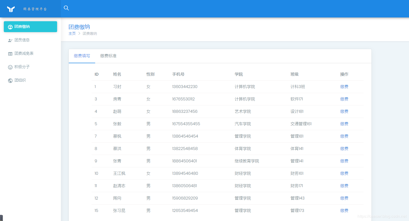The image size is (409, 221).
Task: Click the search magnifier icon in header
Action: click(66, 8)
